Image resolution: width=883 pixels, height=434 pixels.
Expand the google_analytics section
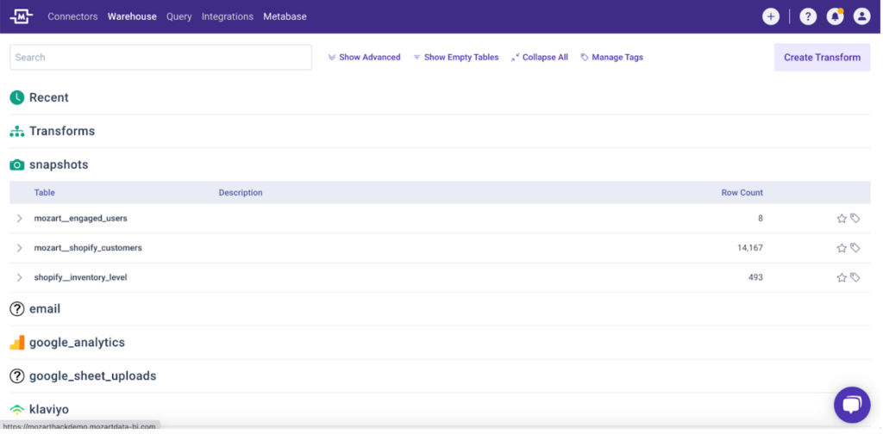pyautogui.click(x=77, y=343)
